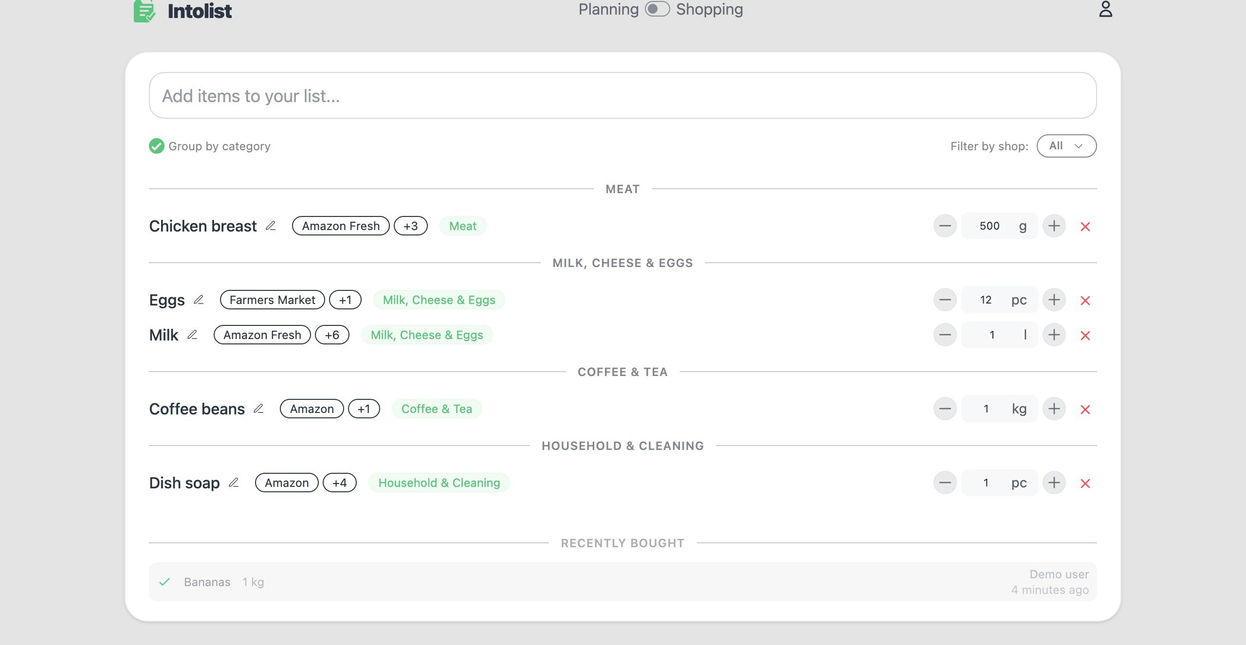This screenshot has height=645, width=1246.
Task: Click the Meat category tag
Action: tap(463, 226)
